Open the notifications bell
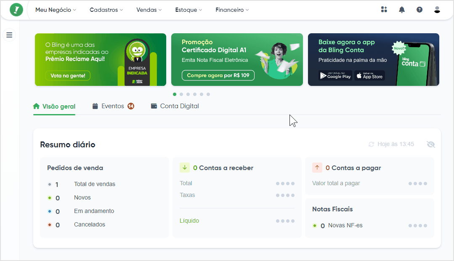Screen dimensions: 454x261 401,10
